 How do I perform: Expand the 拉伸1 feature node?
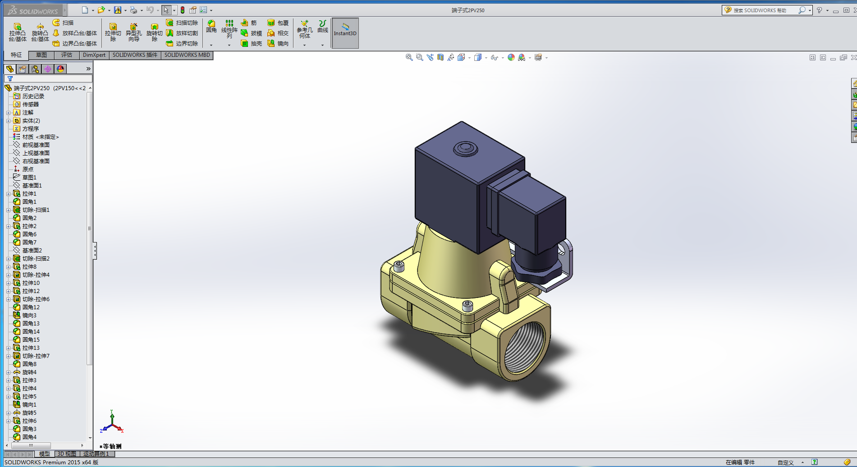pos(8,194)
